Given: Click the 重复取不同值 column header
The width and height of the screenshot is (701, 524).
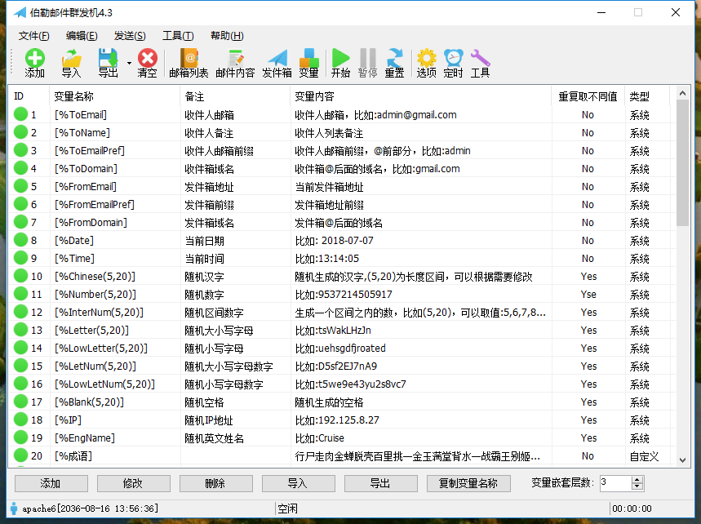Looking at the screenshot, I should pos(588,96).
